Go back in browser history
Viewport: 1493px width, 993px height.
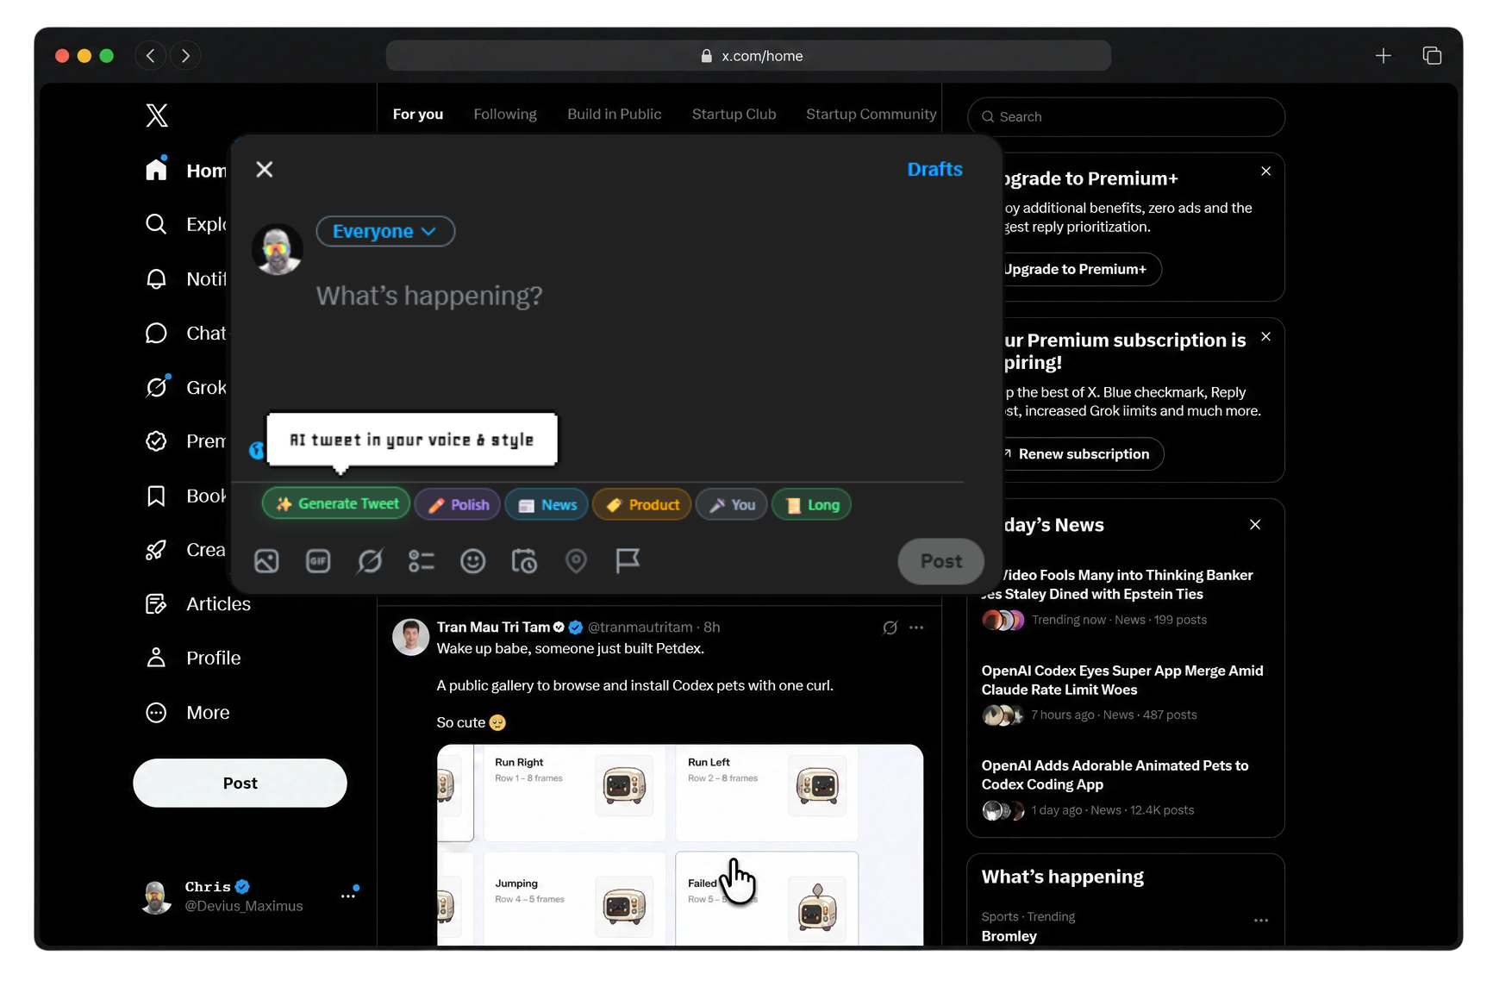[151, 55]
